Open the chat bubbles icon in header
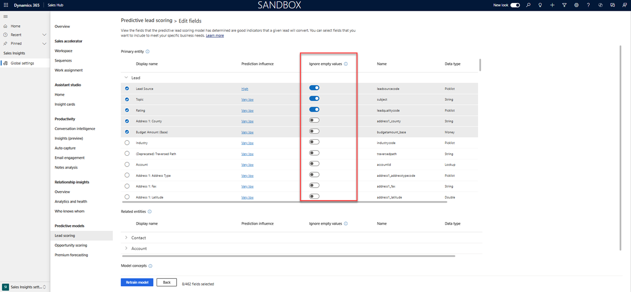 612,5
